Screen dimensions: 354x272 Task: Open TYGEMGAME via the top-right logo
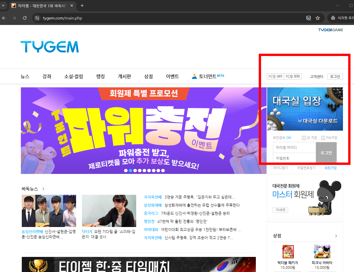coord(330,30)
